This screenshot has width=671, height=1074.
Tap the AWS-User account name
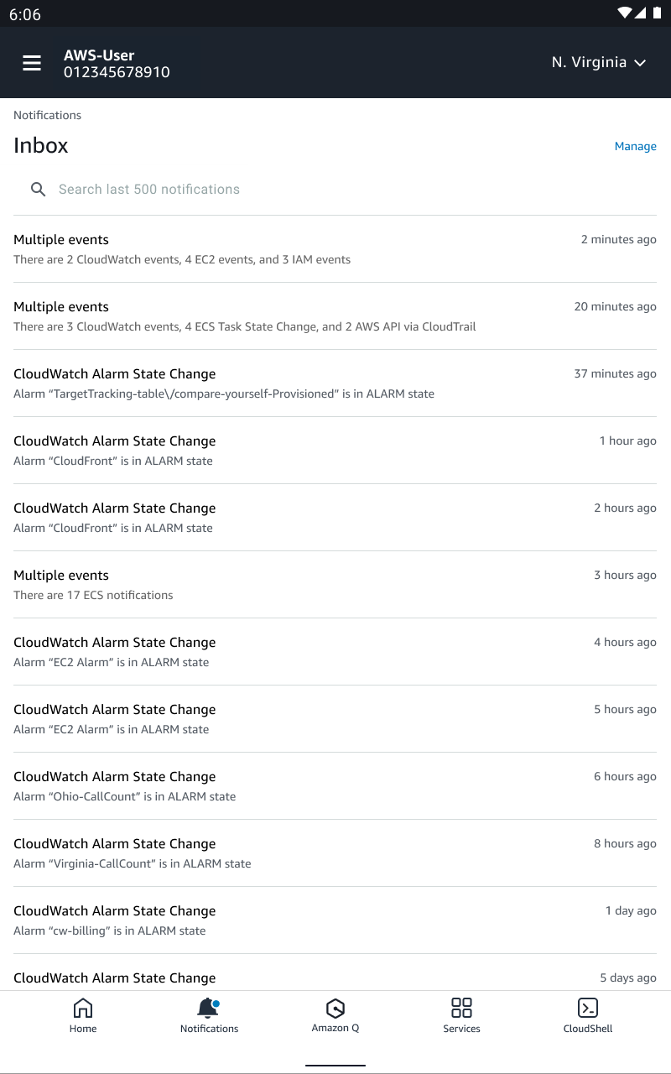99,55
